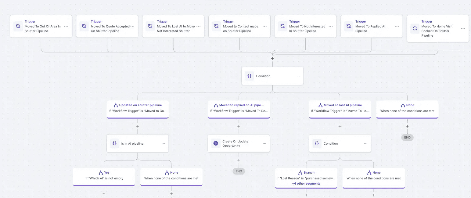Click the sync icon on Replied AI Pipeline trigger
This screenshot has width=471, height=198.
(x=348, y=26)
